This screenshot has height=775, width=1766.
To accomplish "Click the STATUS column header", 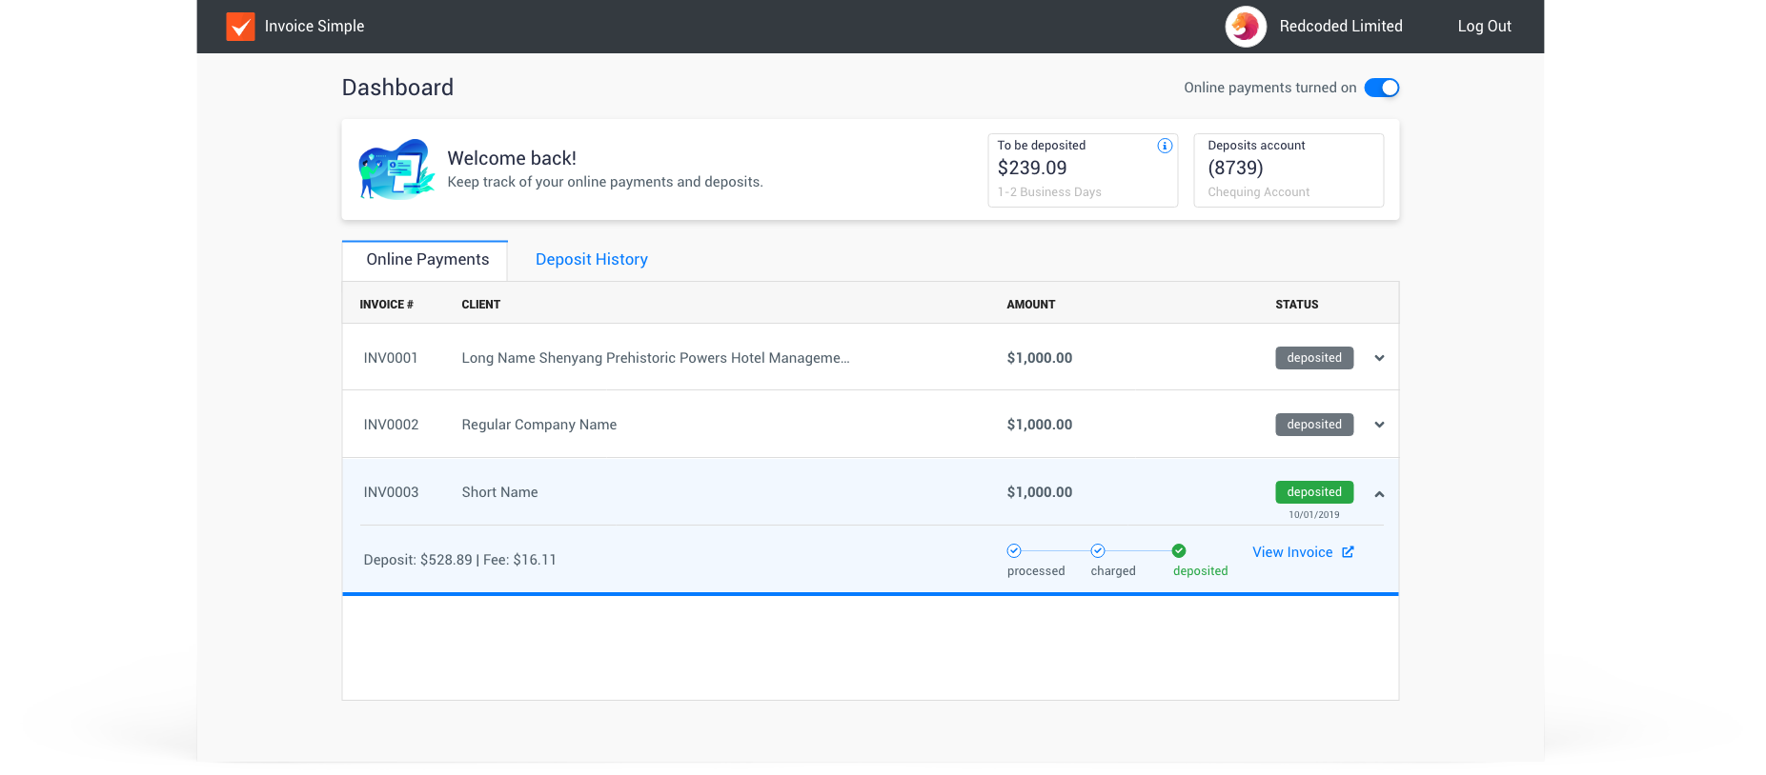I will [1297, 305].
